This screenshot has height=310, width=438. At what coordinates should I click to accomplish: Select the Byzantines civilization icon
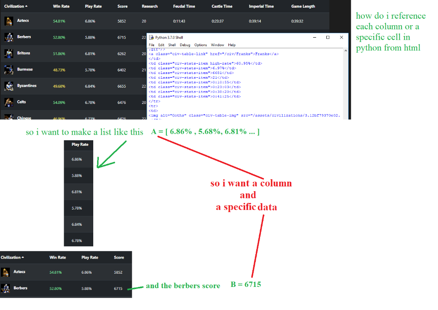tap(8, 86)
